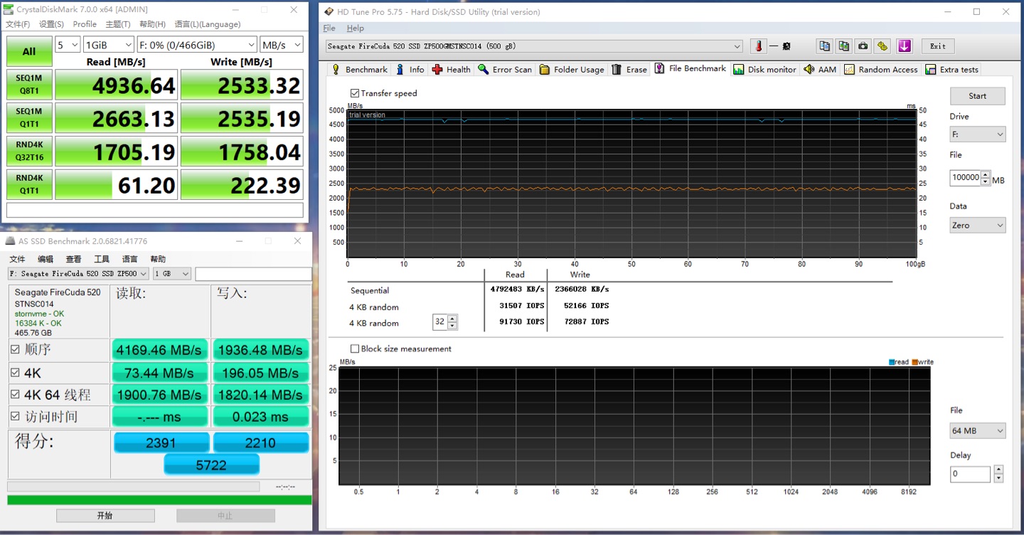This screenshot has width=1024, height=535.
Task: Open the Data pattern Zero dropdown
Action: (x=977, y=225)
